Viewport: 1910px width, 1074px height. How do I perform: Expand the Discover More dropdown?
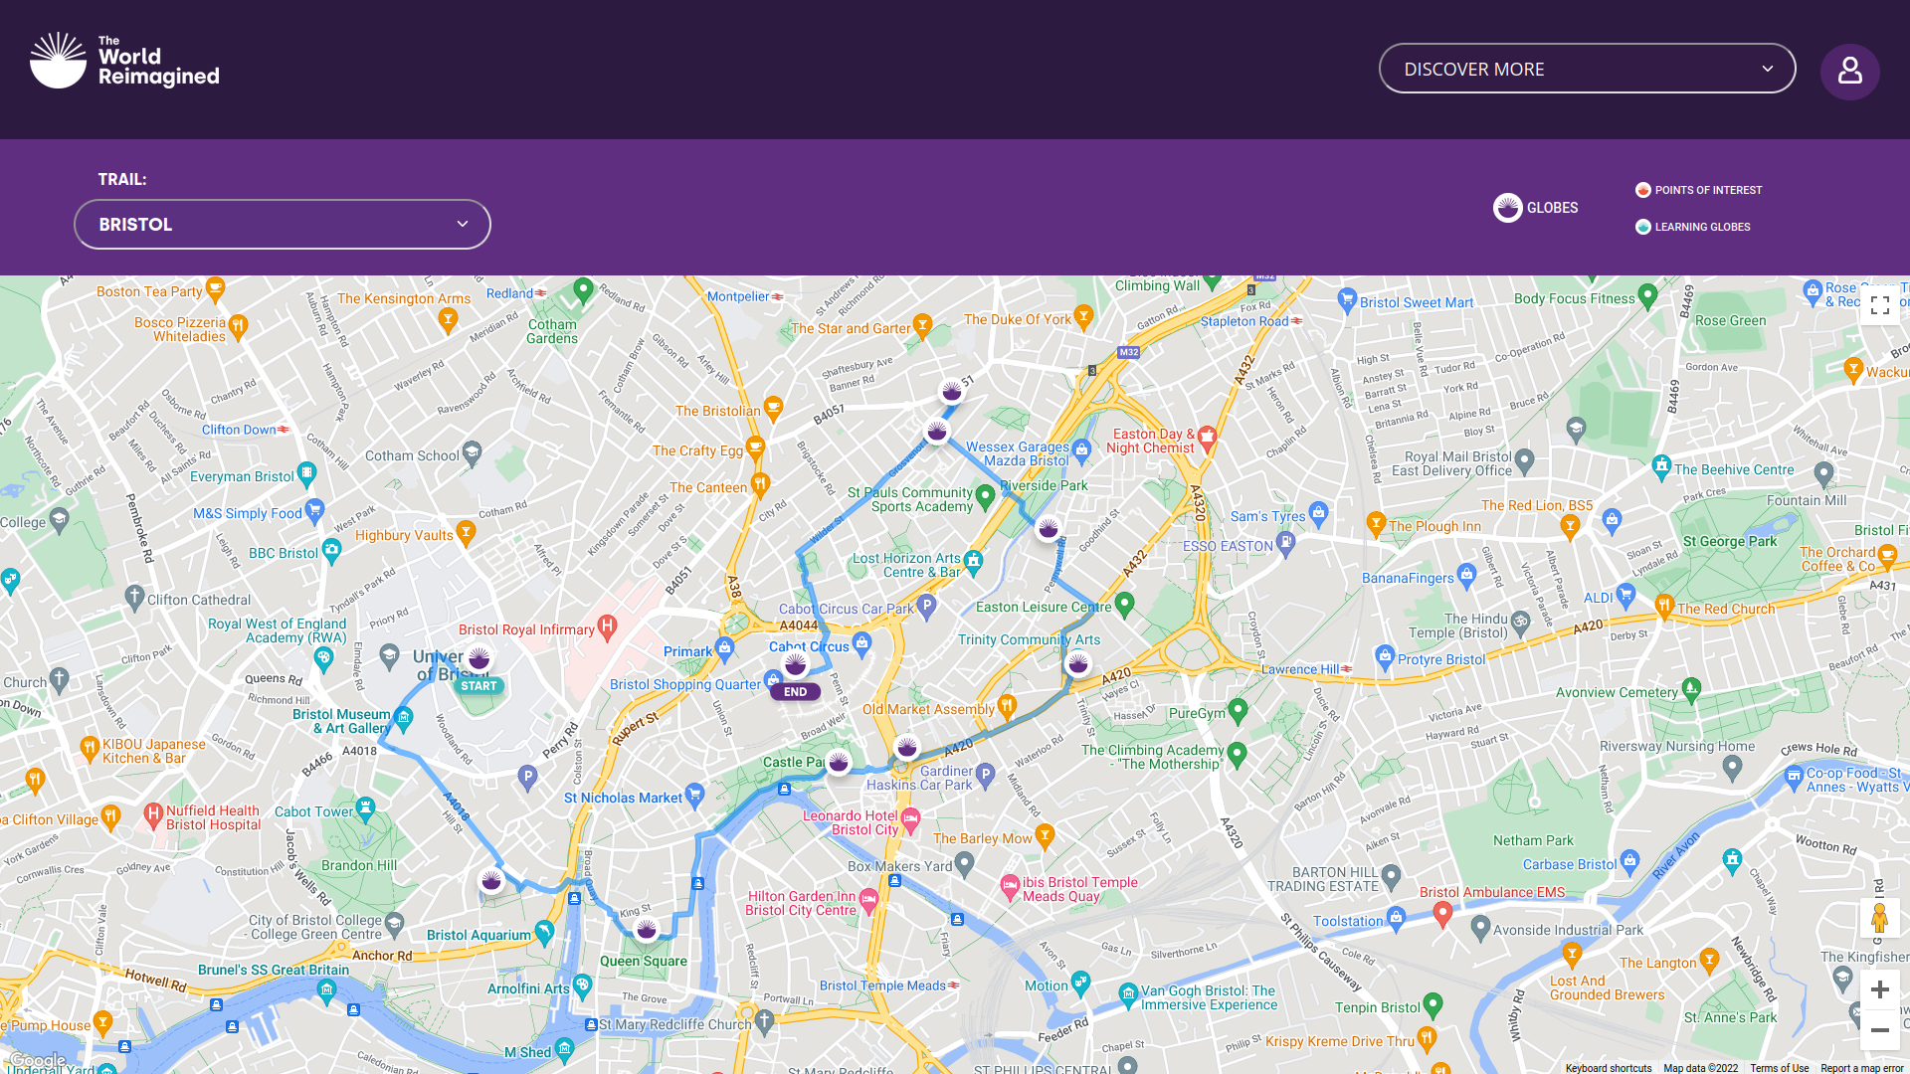pos(1587,69)
